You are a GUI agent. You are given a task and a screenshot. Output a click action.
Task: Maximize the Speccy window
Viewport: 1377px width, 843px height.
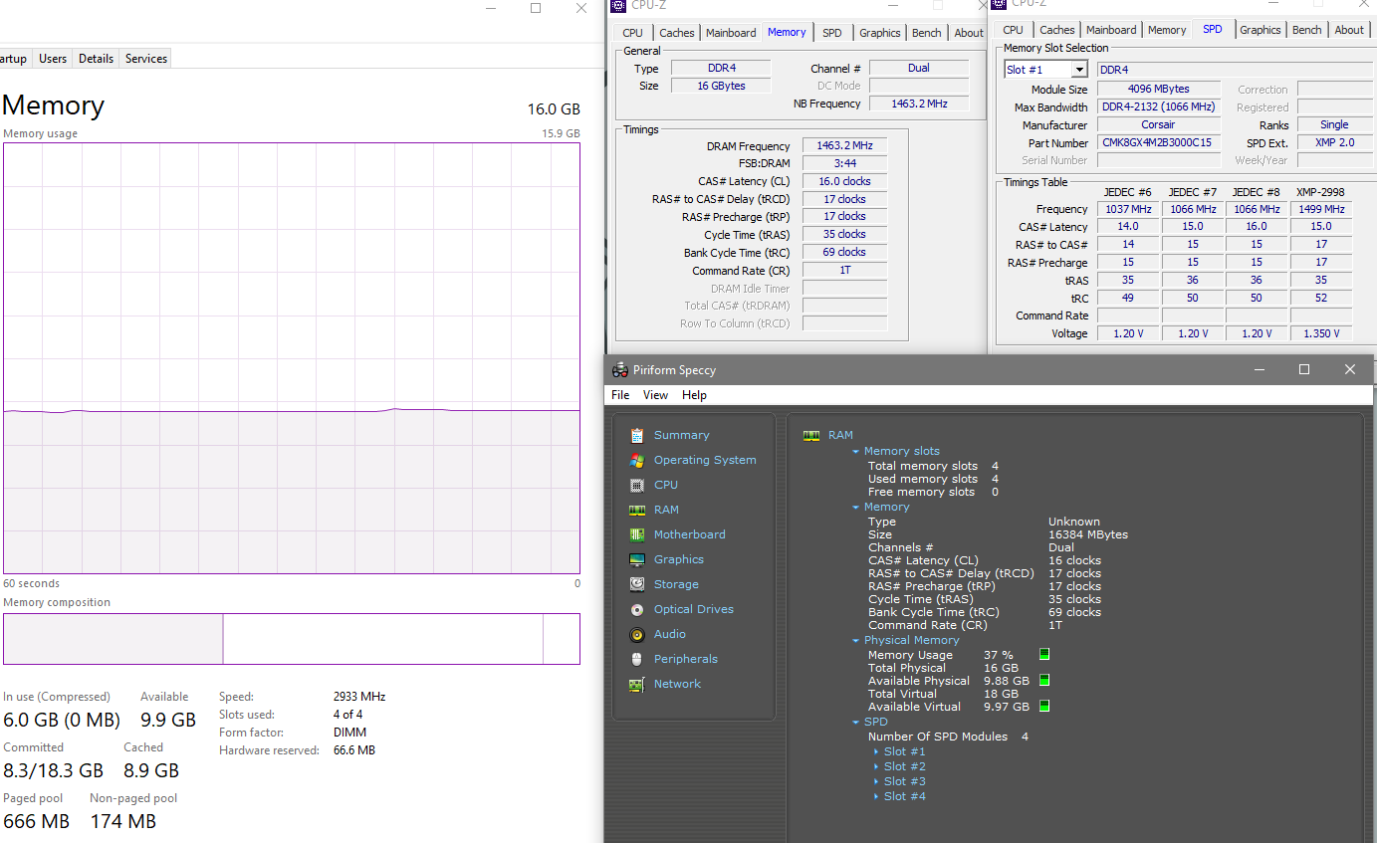[1304, 369]
